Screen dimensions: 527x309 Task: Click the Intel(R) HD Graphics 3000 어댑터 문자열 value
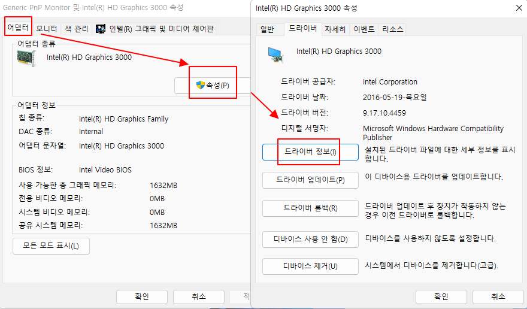pos(122,146)
